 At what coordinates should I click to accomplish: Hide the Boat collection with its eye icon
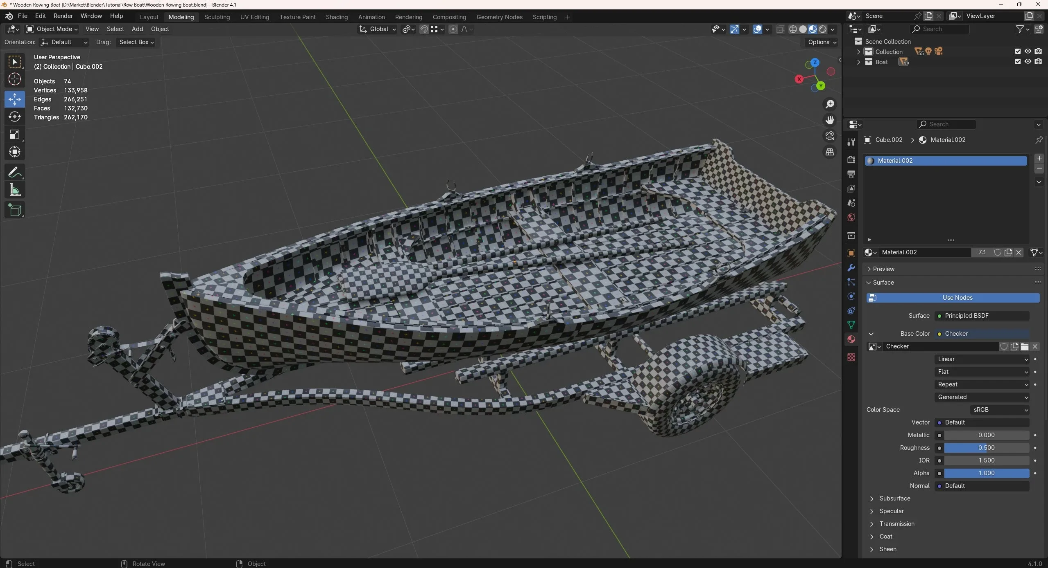1028,62
